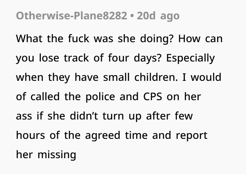This screenshot has height=174, width=246.
Task: Click the word 'hours' starting the sixth line
Action: tap(31, 135)
